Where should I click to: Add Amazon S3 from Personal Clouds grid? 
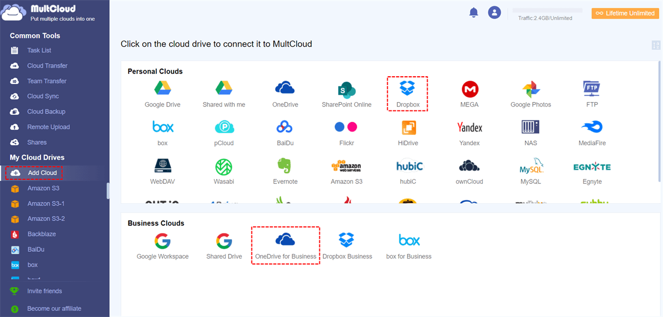[346, 172]
